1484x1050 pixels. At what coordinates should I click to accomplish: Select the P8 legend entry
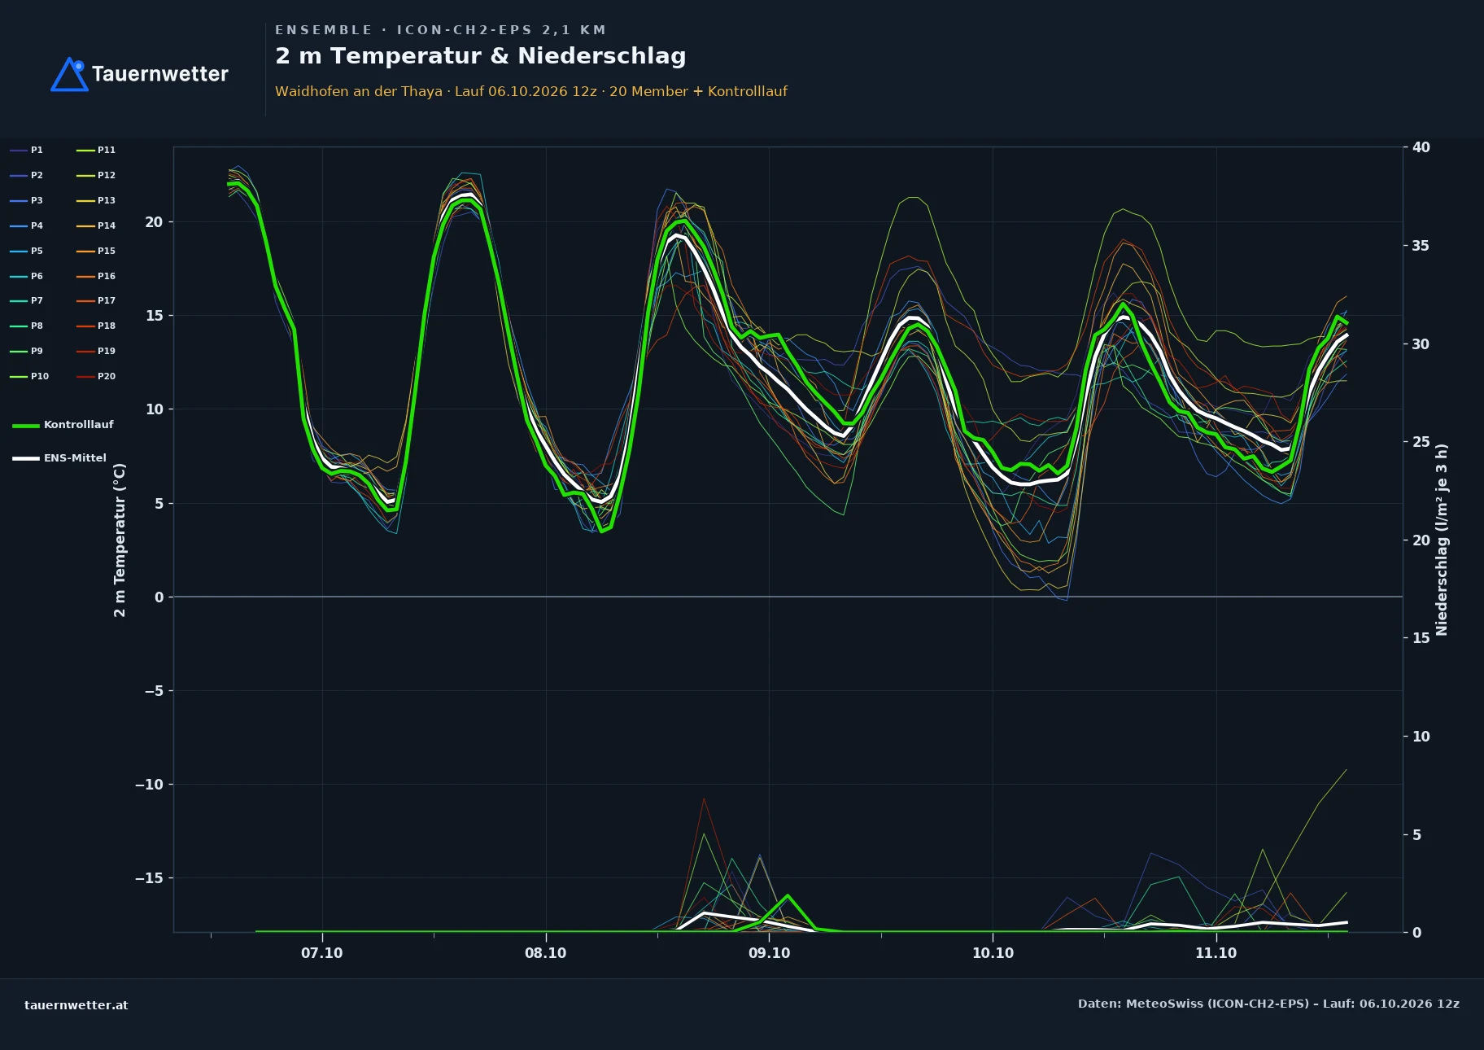[x=27, y=326]
